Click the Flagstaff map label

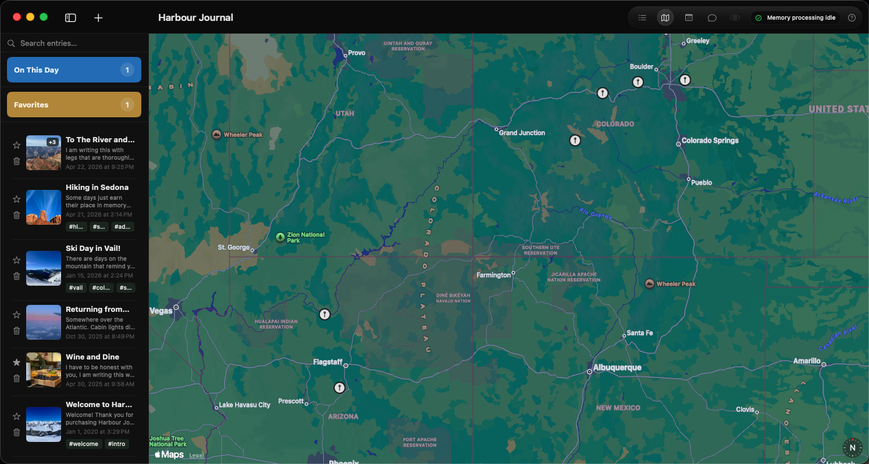(328, 362)
